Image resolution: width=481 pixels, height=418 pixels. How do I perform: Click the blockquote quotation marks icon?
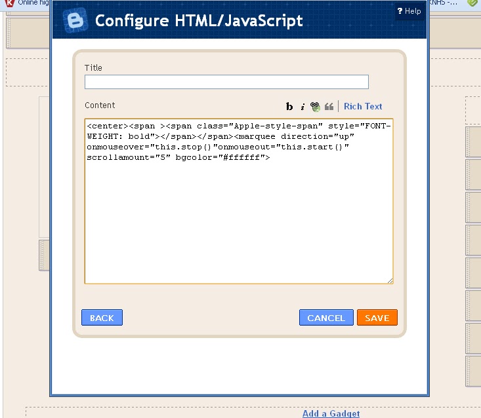coord(329,106)
